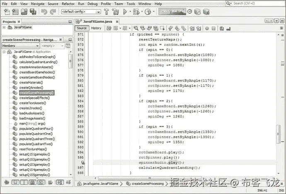
Task: Open the Navigate menu
Action: [38, 4]
